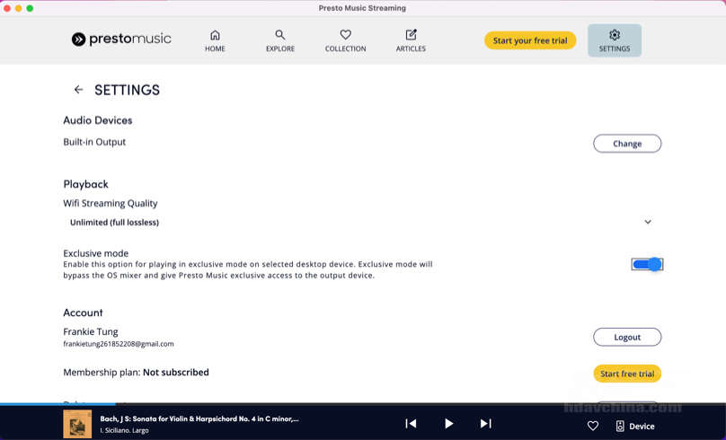Click the Bach album cover thumbnail

click(77, 424)
